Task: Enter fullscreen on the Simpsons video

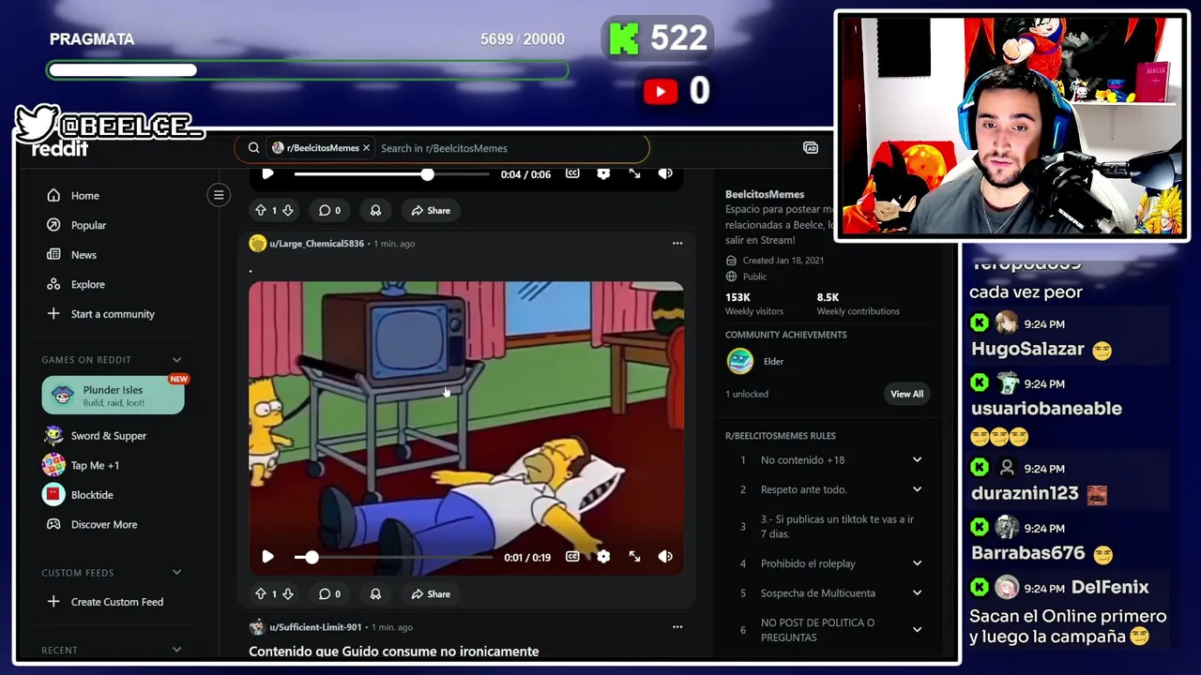Action: 634,557
